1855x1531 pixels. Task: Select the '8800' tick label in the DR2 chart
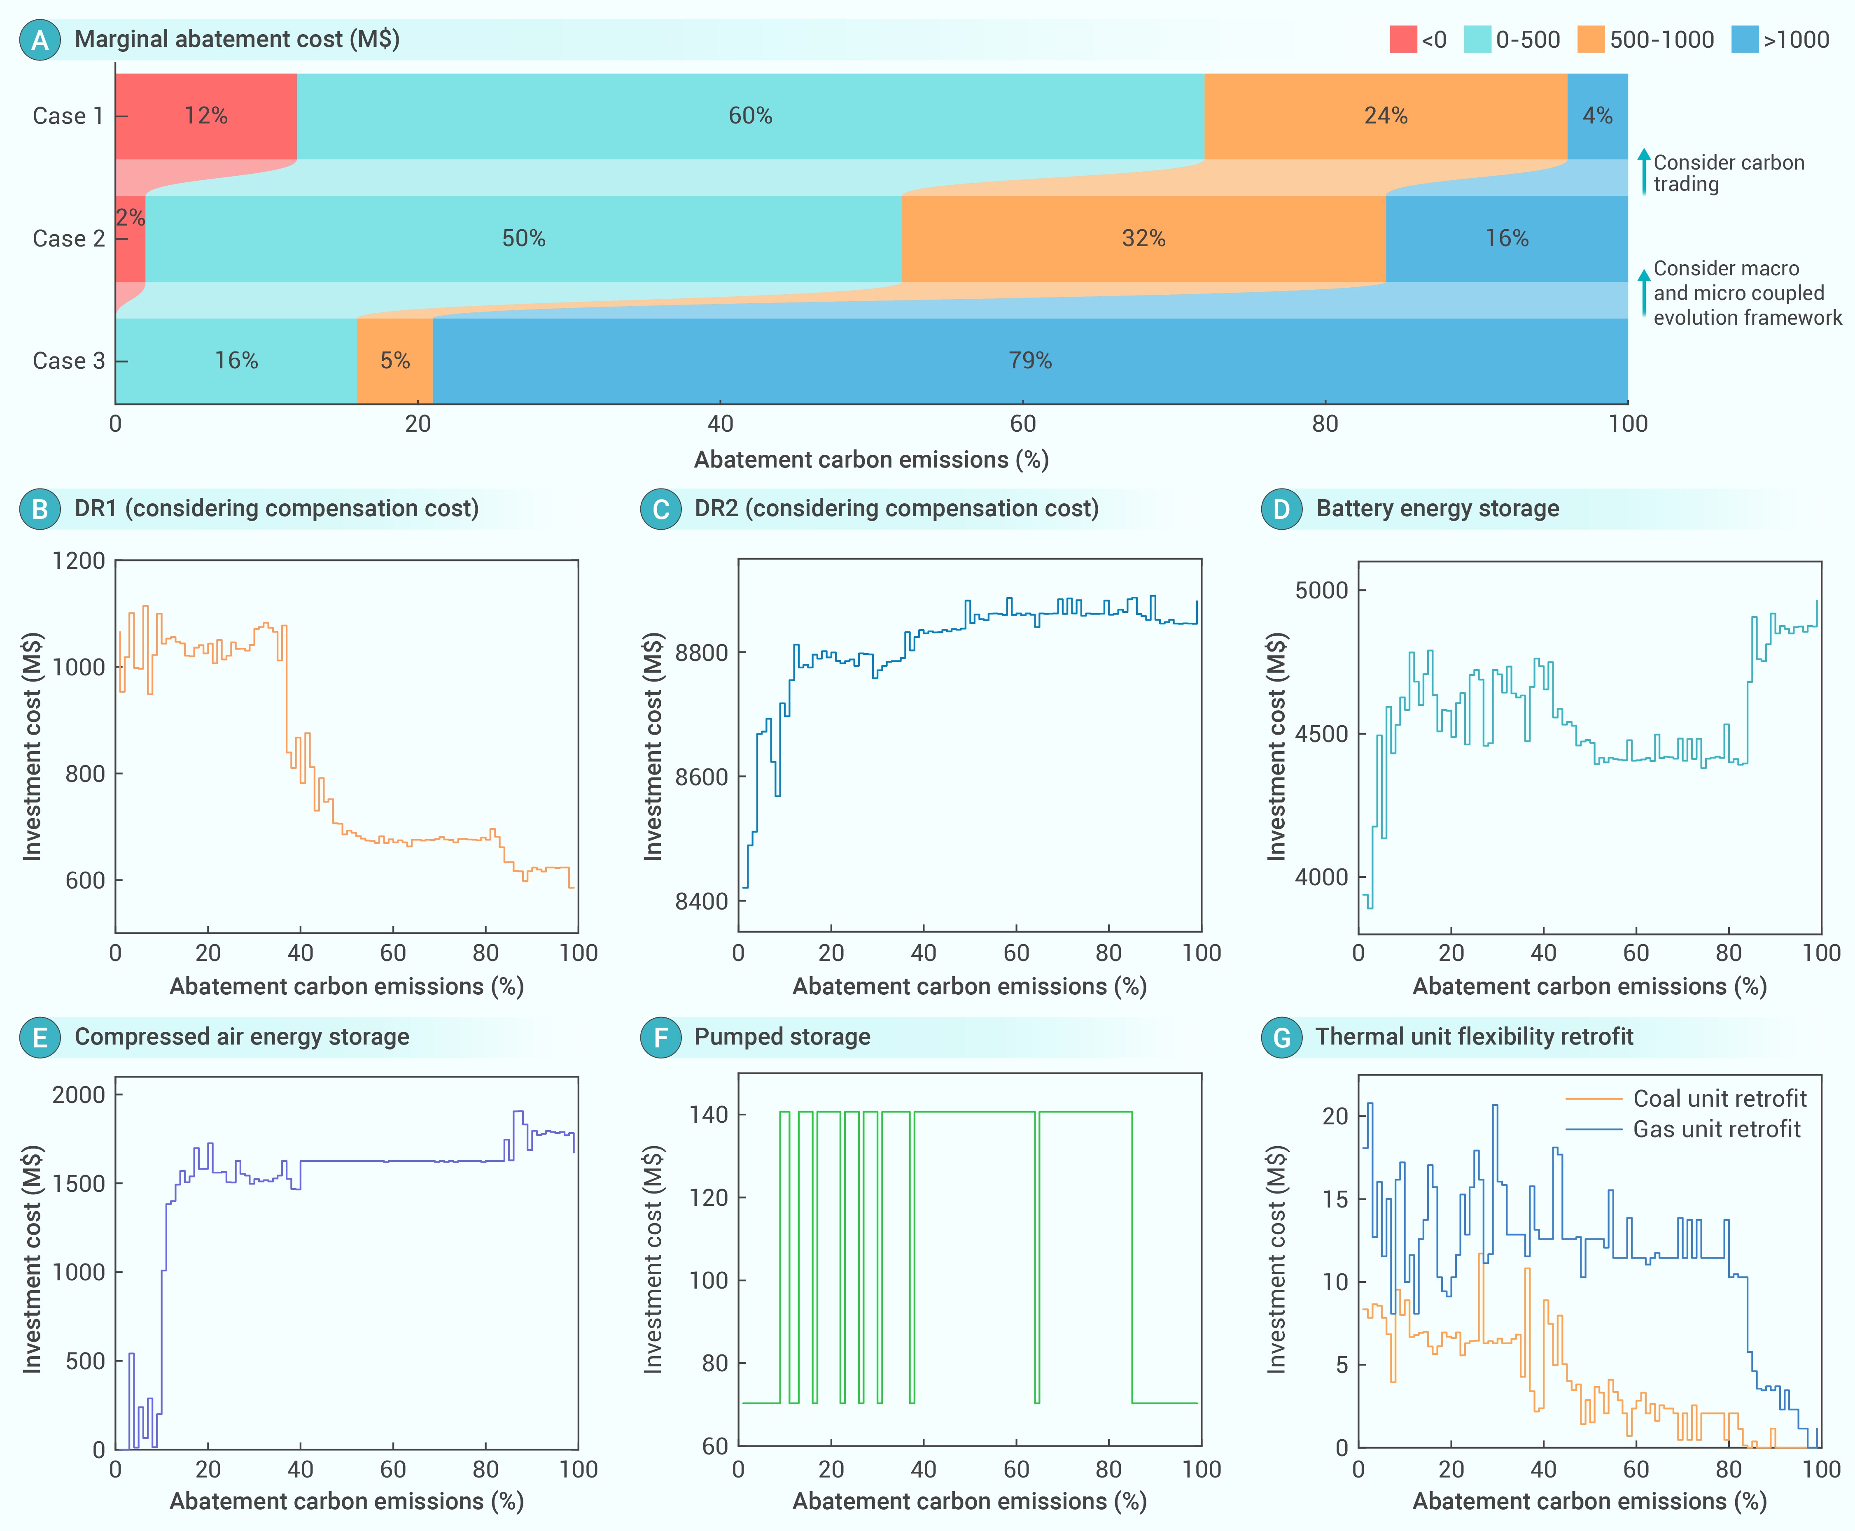(702, 654)
